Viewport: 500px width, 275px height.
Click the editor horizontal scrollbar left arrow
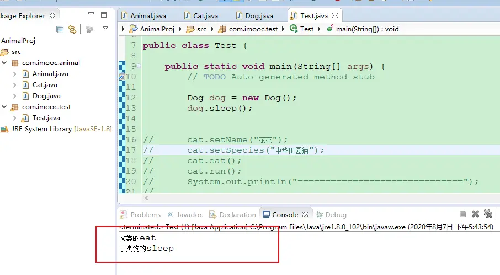[x=146, y=198]
